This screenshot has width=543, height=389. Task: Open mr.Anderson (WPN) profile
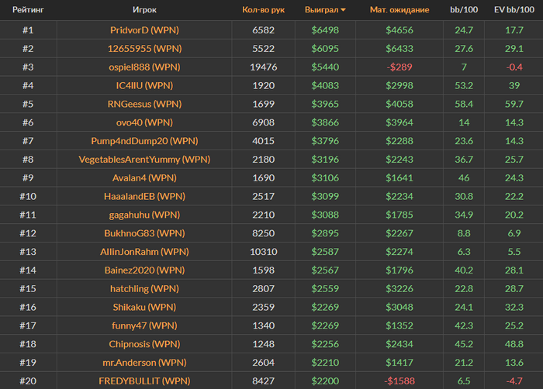click(x=144, y=362)
